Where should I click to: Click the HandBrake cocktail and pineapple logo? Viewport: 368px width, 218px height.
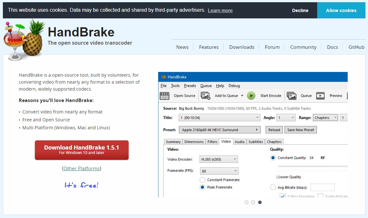[x=24, y=40]
